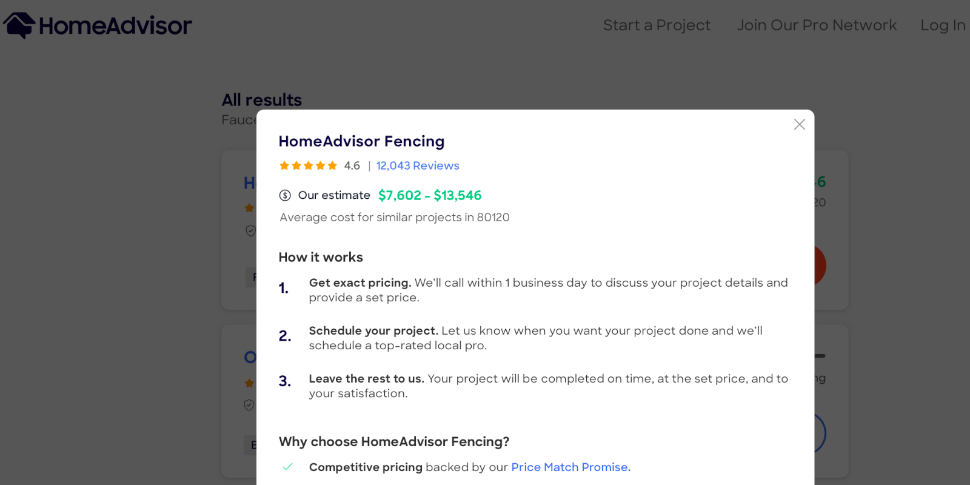
Task: Click the green checkmark beside Competitive pricing
Action: pos(287,467)
